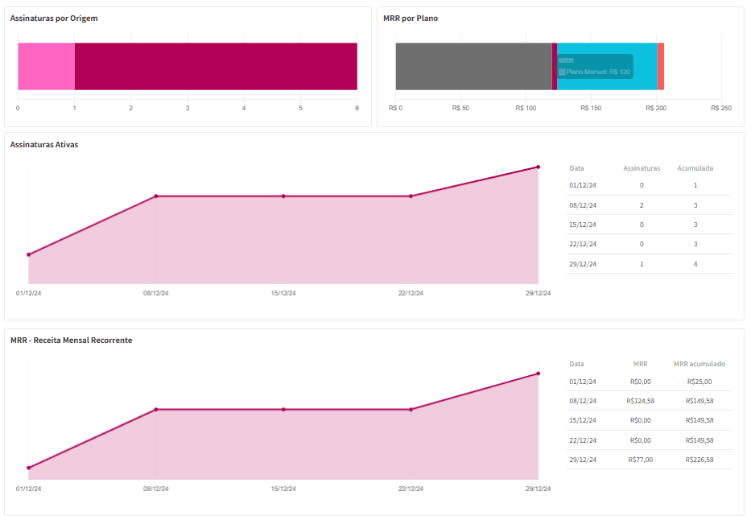Click the MRR - Receita Mensal Recorrente title

click(x=72, y=341)
